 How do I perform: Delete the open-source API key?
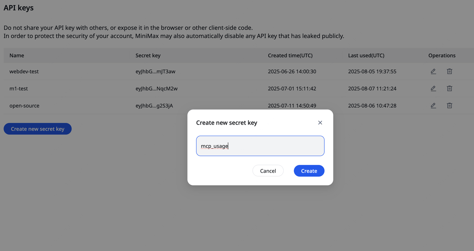click(449, 105)
